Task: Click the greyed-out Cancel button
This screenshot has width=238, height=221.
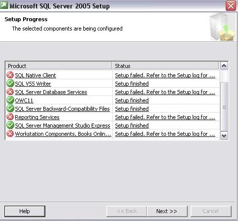Action: [211, 211]
